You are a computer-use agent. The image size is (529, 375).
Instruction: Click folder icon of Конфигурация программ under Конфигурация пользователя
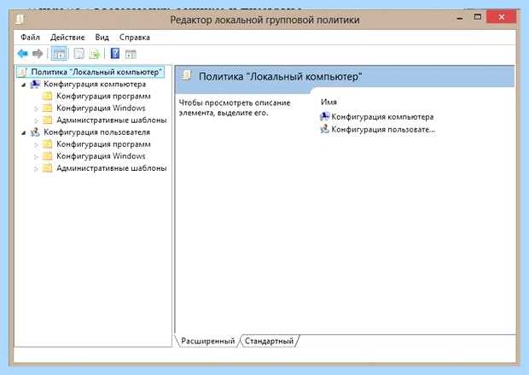pos(47,144)
